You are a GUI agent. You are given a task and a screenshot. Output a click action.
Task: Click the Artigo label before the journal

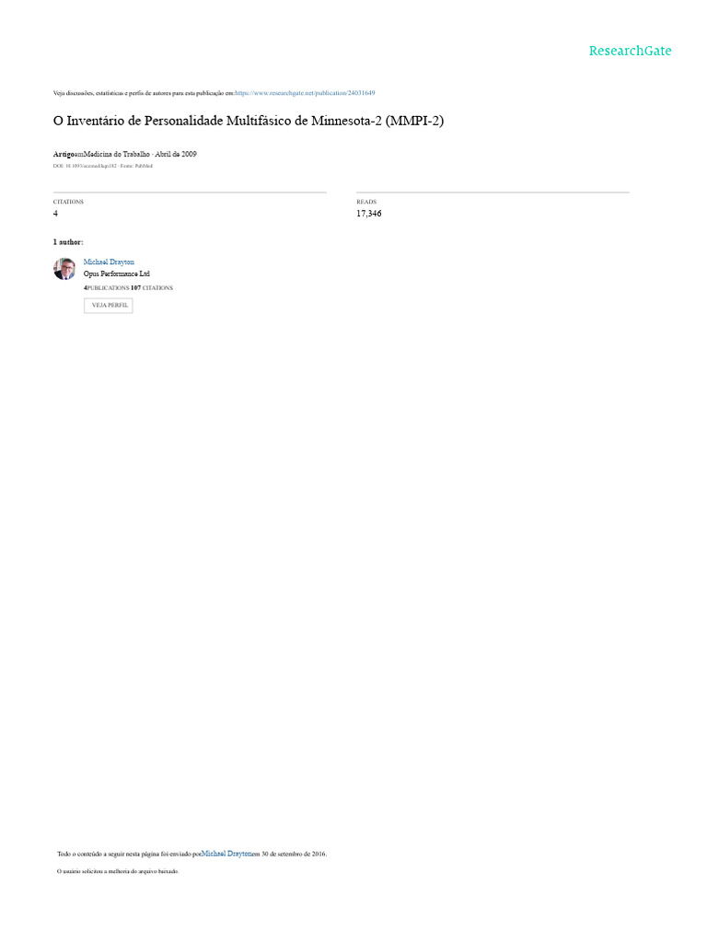tap(64, 154)
